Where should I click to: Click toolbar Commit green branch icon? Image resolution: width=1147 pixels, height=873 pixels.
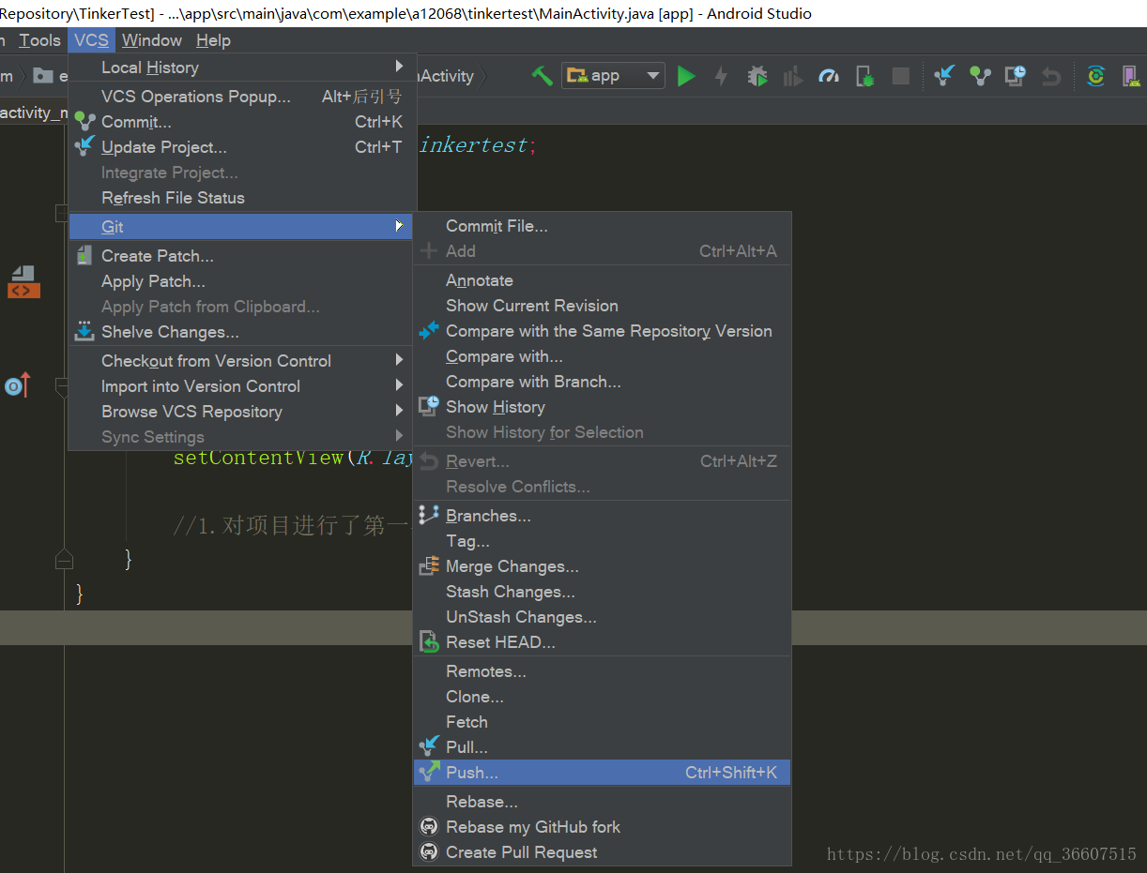click(x=980, y=76)
